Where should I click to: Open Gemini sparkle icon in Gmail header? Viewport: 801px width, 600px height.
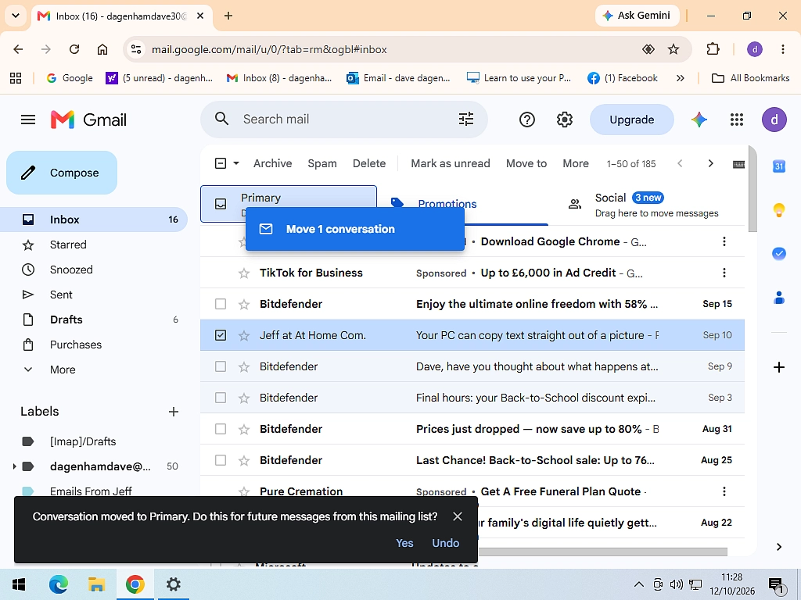click(699, 120)
